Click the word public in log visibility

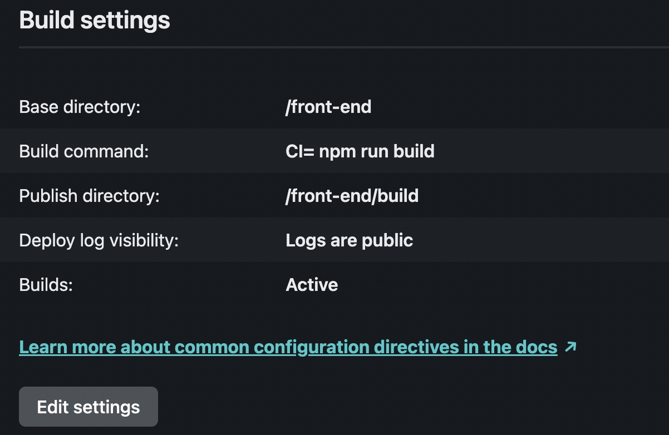[x=387, y=240]
